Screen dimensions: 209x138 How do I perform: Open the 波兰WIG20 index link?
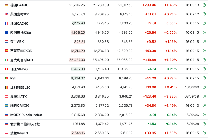(19, 133)
